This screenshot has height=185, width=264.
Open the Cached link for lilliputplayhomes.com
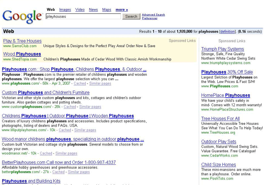(65, 130)
